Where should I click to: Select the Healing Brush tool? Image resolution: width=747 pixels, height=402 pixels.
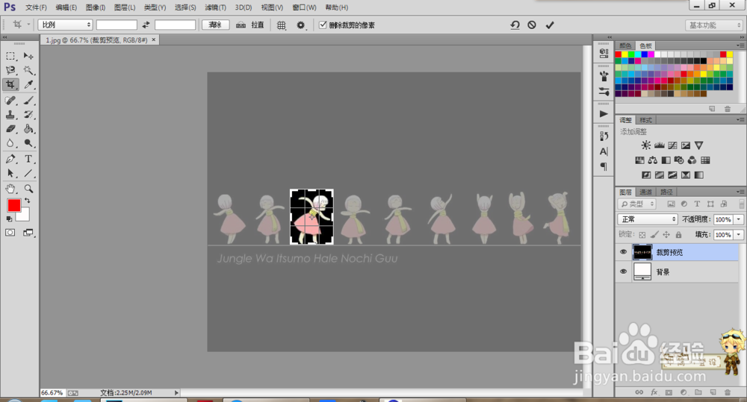pyautogui.click(x=10, y=101)
